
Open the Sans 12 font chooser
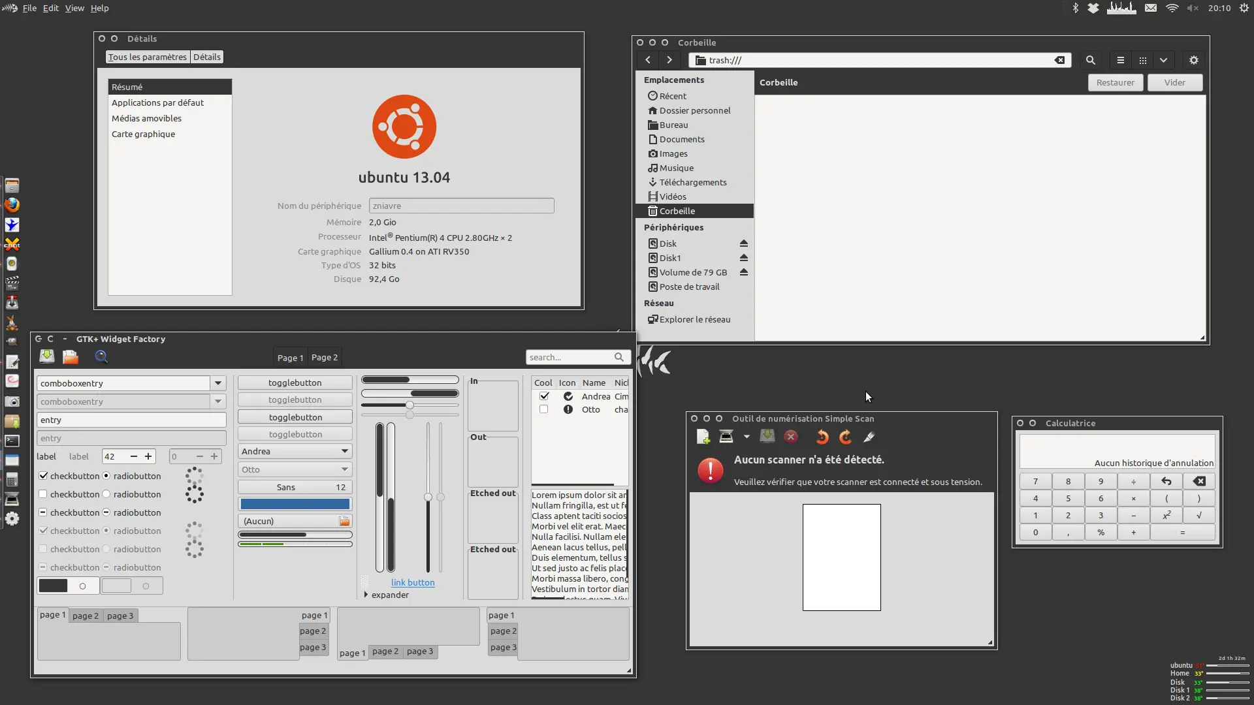(295, 487)
